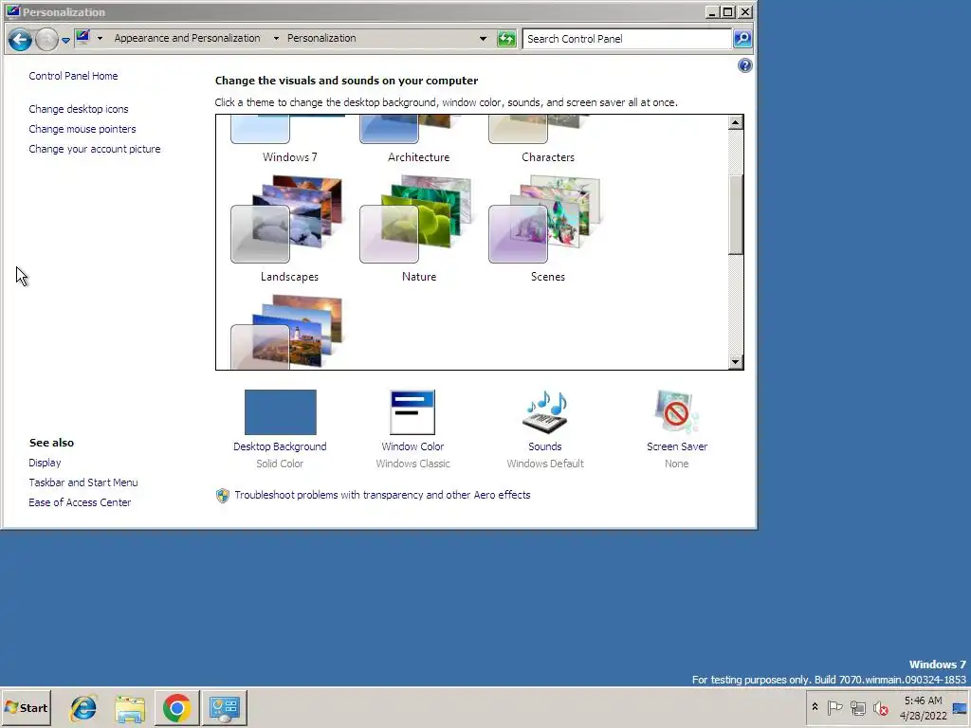The height and width of the screenshot is (728, 971).
Task: Open Ease of Access Center link
Action: click(80, 502)
